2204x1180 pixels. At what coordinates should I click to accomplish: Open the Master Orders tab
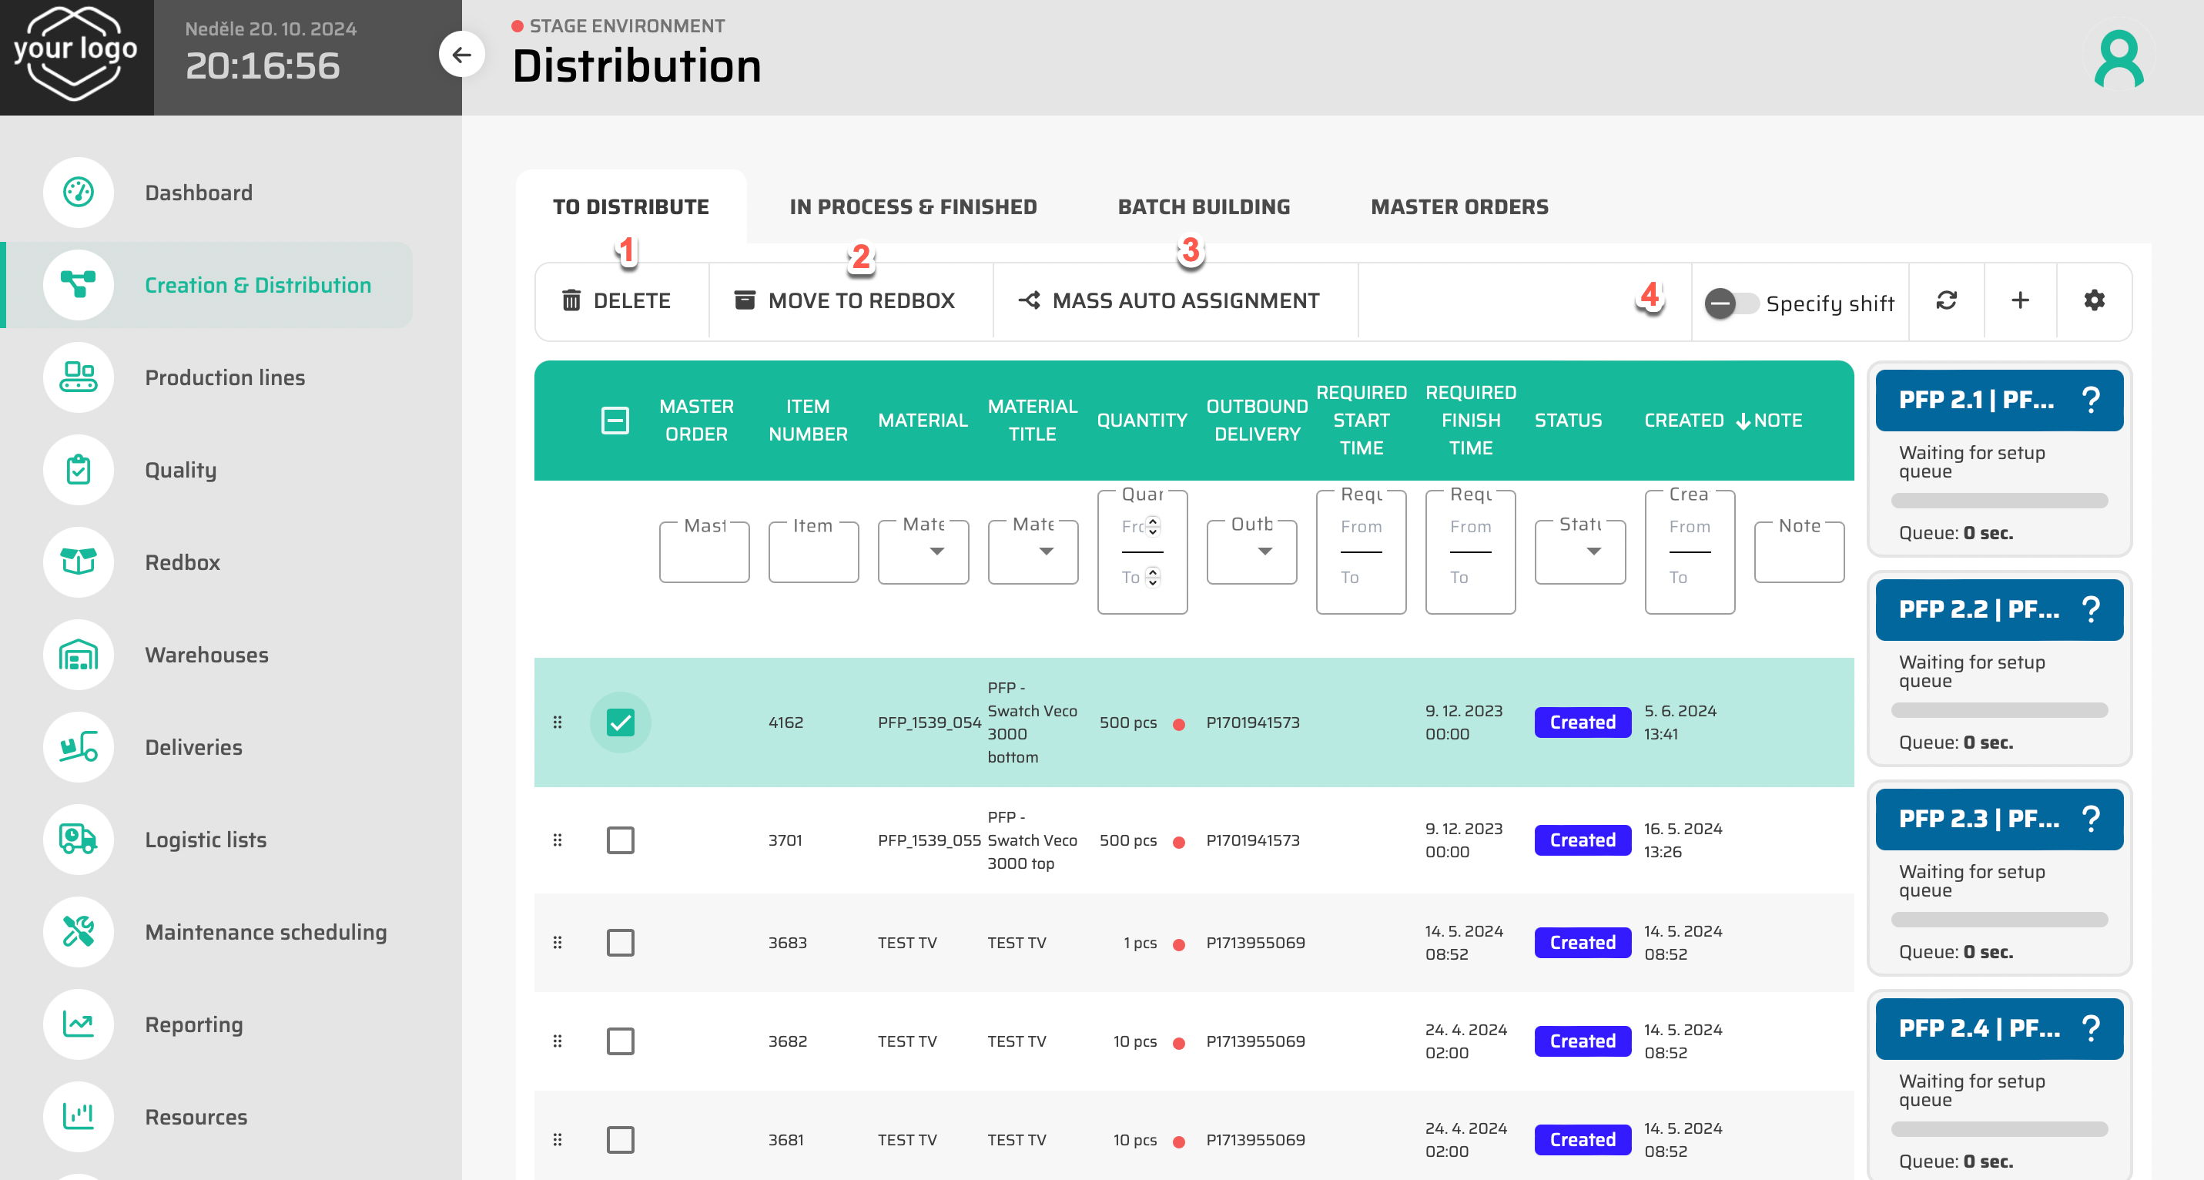1459,206
